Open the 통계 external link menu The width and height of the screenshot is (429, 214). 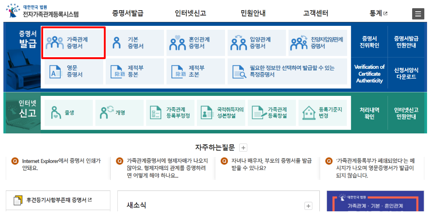379,13
